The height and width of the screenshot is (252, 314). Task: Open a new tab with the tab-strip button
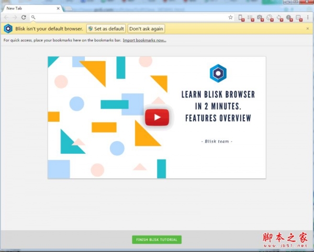point(68,8)
